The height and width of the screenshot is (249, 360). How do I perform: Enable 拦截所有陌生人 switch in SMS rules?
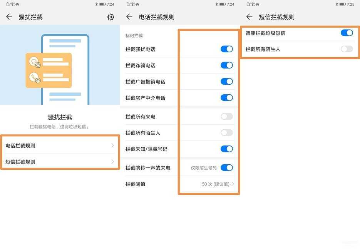tap(347, 49)
